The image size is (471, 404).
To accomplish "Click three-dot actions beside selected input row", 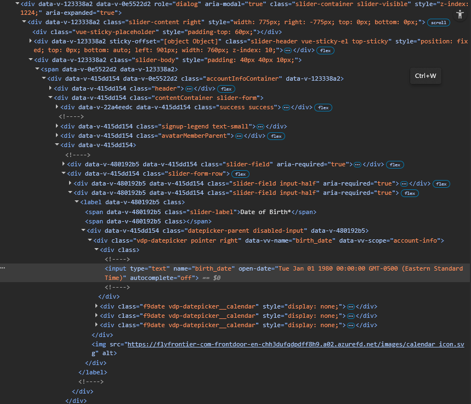I will 3,268.
